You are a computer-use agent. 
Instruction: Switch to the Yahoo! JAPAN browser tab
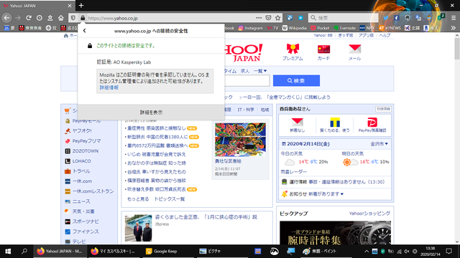(37, 6)
